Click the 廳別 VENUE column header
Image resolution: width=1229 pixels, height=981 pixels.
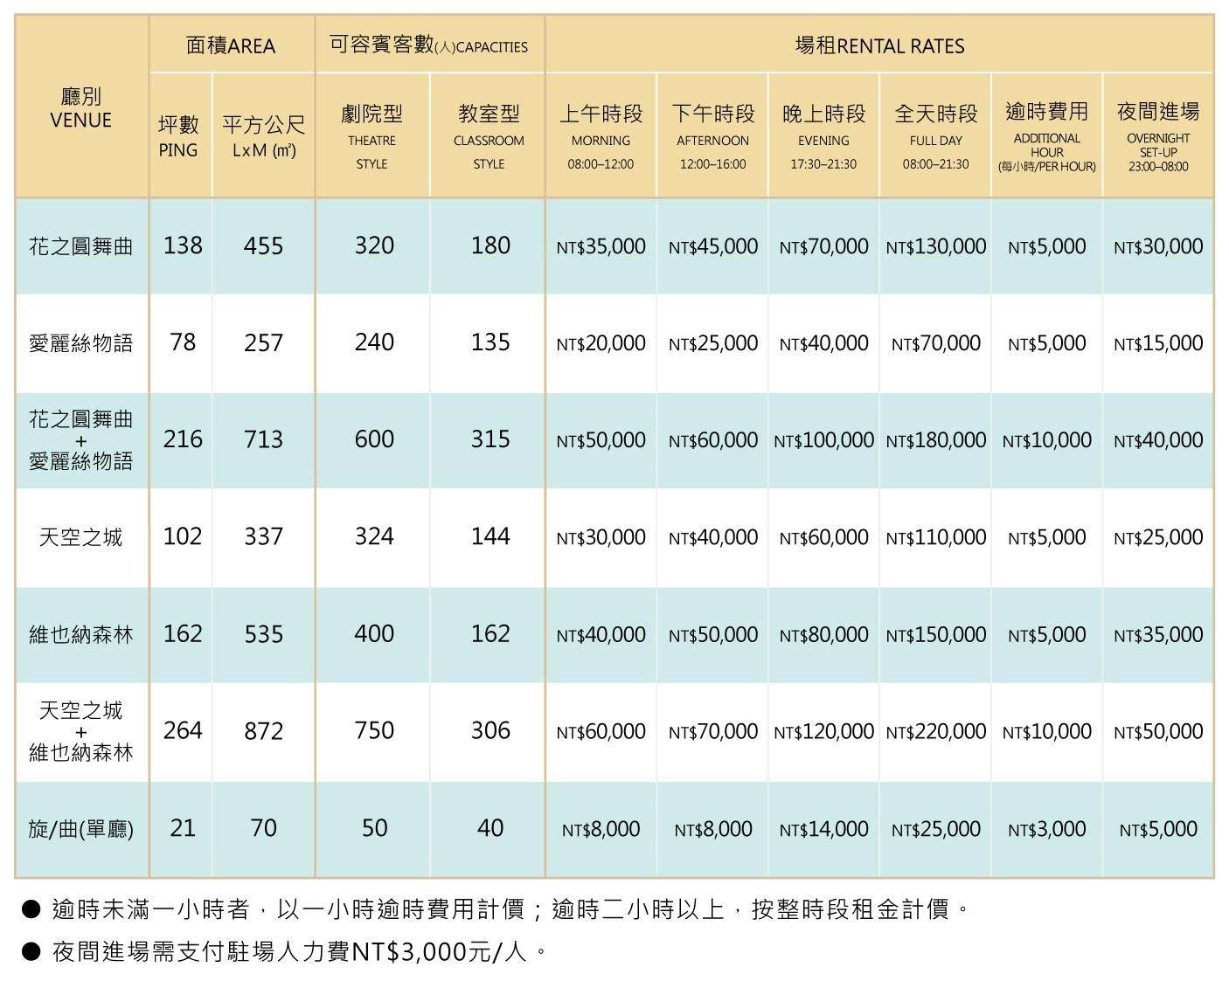(80, 108)
